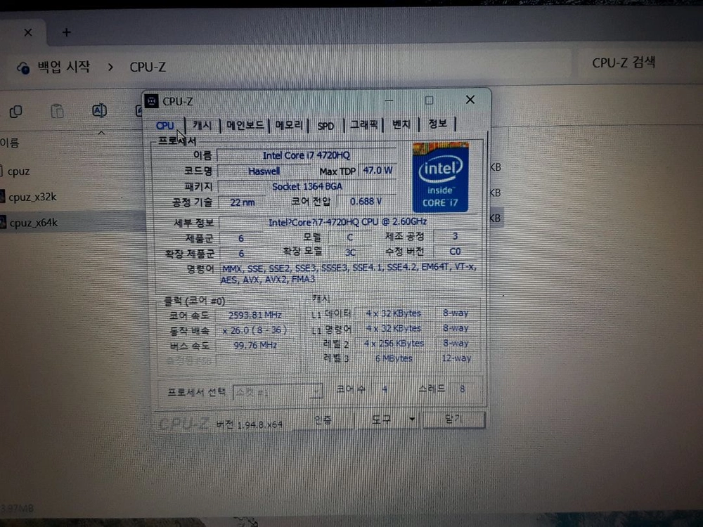Sort by the 이름 column header
Screen dimensions: 703x527
[9, 143]
